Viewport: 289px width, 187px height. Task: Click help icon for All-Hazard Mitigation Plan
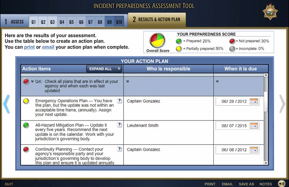coord(119,125)
